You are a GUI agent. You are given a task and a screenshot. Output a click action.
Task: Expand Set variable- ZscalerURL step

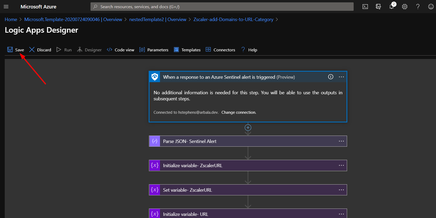coord(248,190)
